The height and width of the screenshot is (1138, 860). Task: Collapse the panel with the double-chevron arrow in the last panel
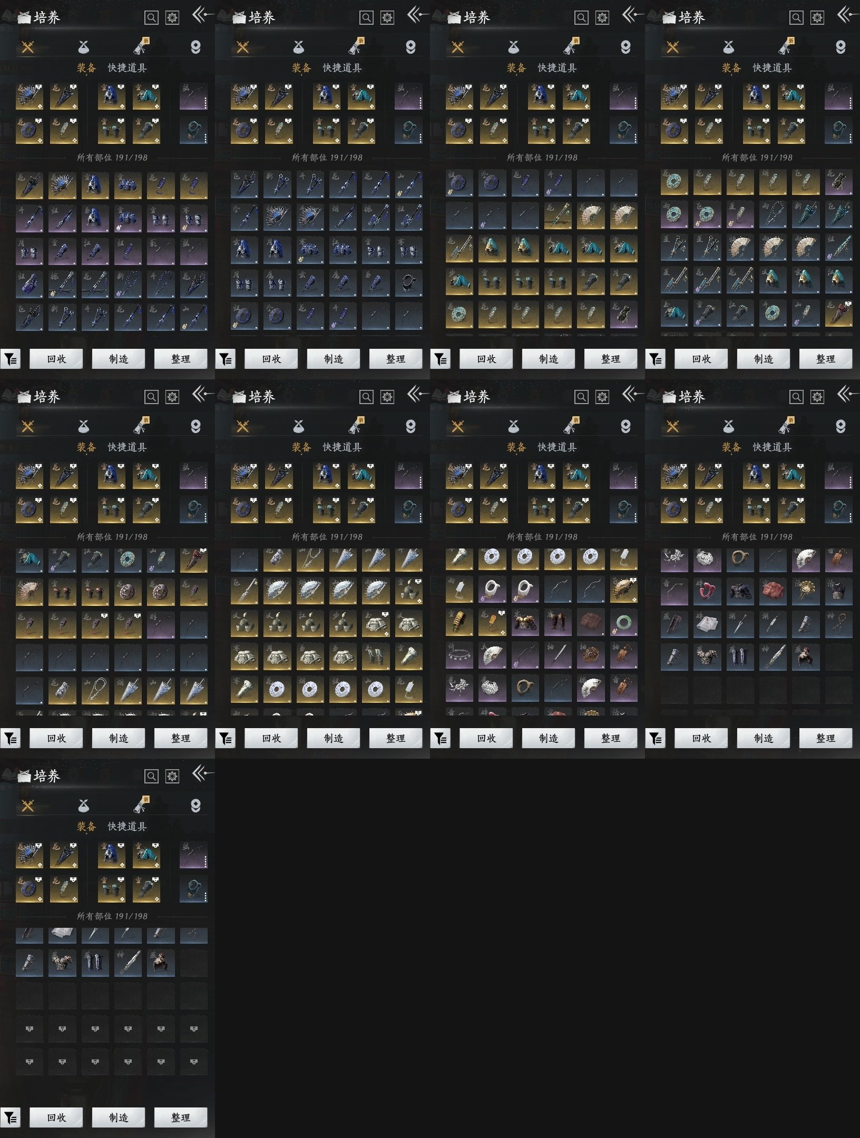(x=202, y=774)
